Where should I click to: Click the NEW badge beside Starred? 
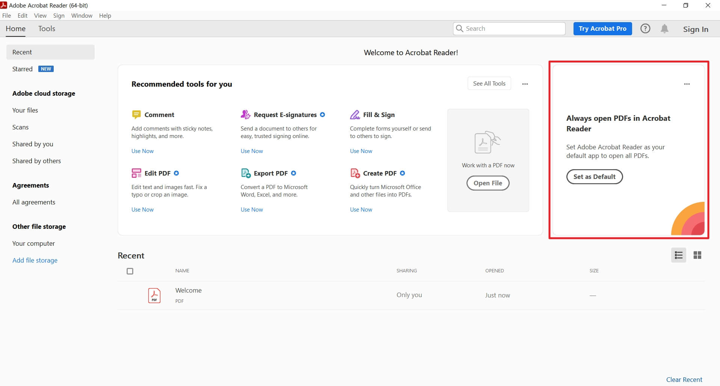point(46,69)
